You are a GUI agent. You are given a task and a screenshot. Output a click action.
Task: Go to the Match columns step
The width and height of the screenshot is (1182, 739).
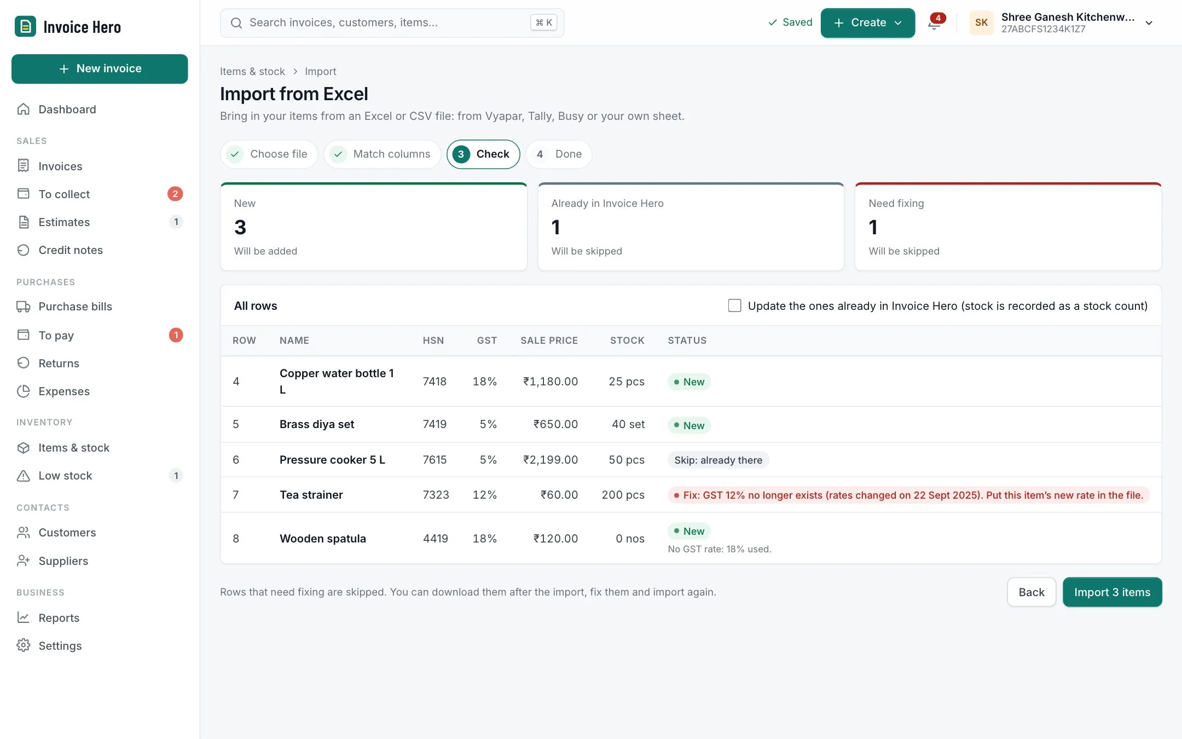(x=382, y=154)
